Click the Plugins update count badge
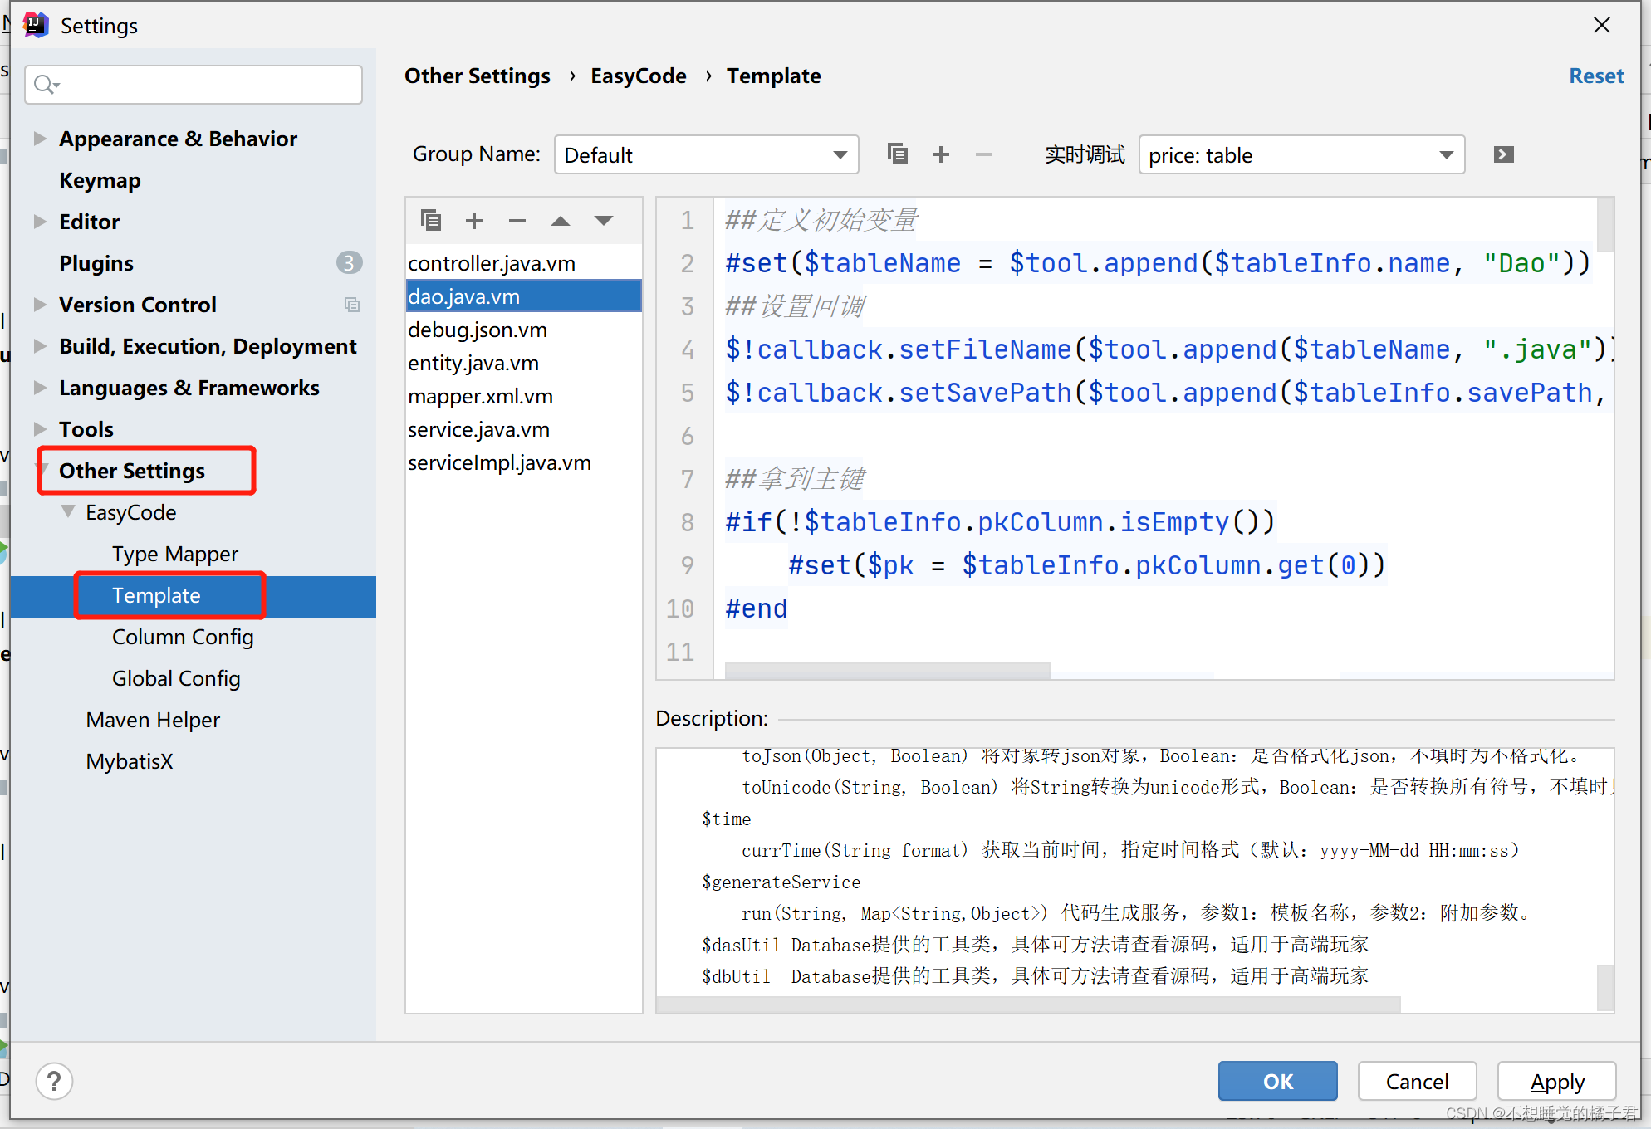Screen dimensions: 1651x1129 point(349,263)
